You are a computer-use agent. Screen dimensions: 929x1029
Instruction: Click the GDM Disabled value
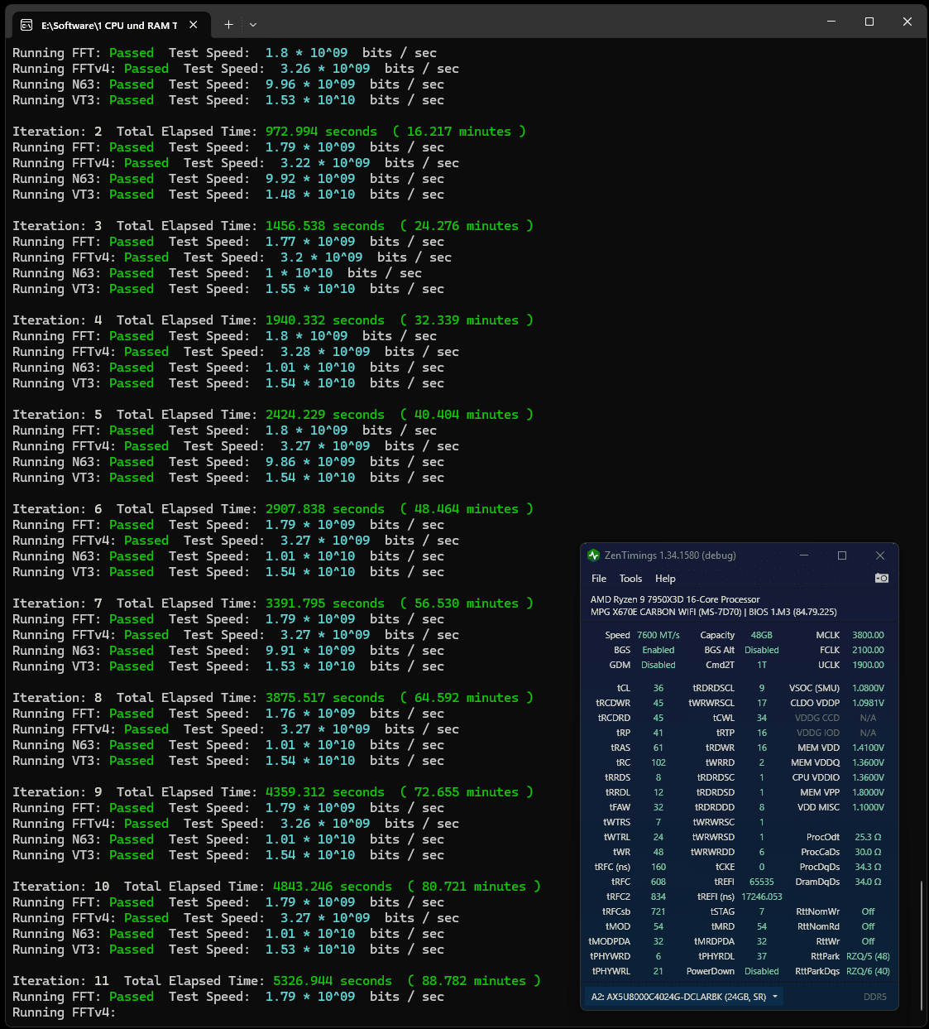click(x=658, y=665)
